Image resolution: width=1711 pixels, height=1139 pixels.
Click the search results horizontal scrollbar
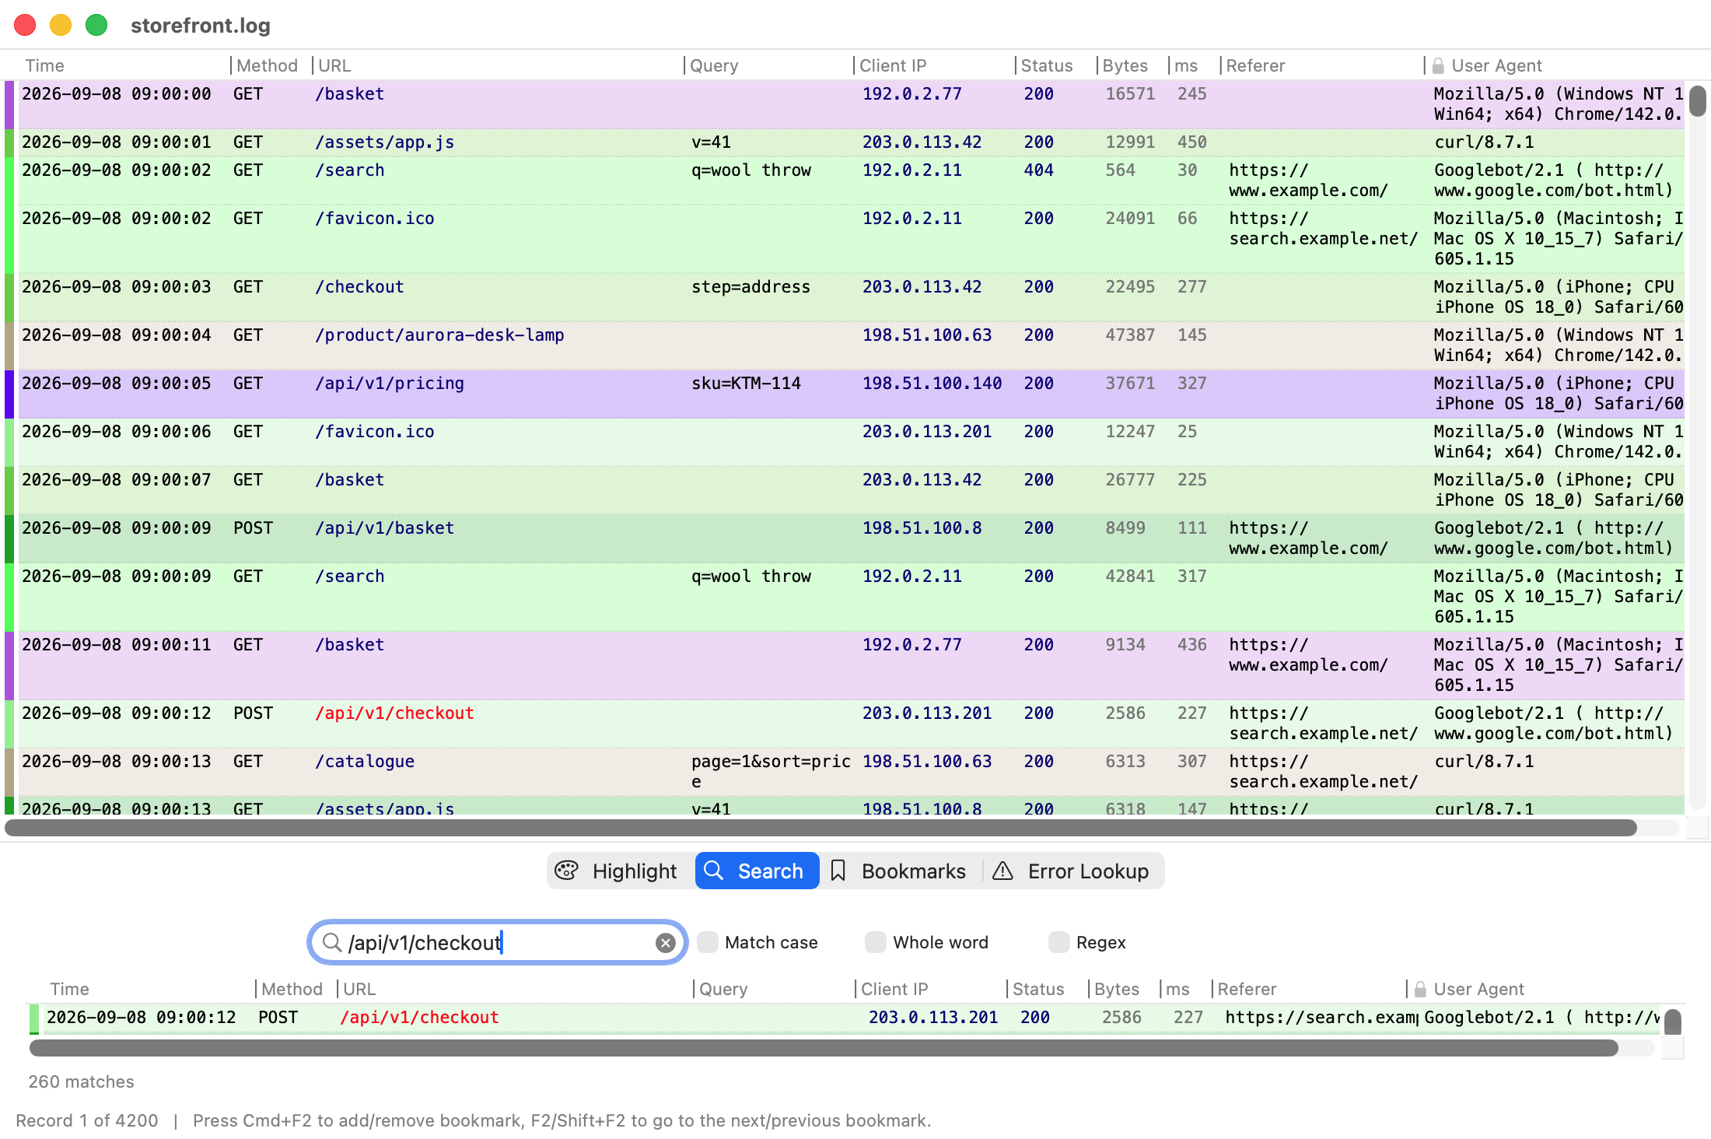click(824, 1048)
